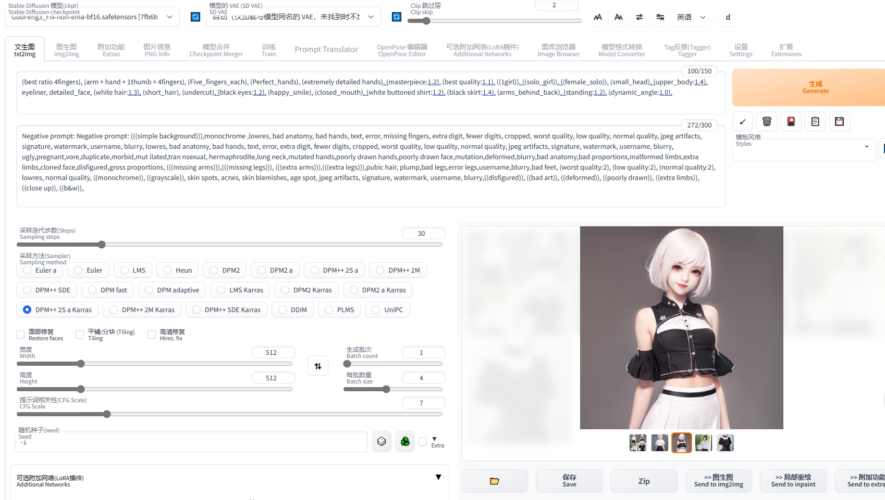Open the Image Browser tab
Viewport: 885px width, 500px height.
(558, 50)
